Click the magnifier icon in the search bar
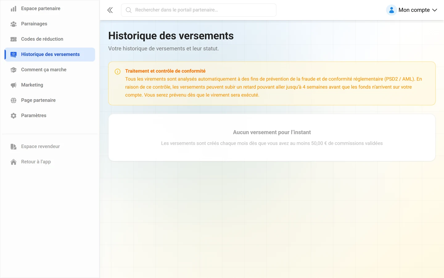This screenshot has height=278, width=444. [129, 10]
